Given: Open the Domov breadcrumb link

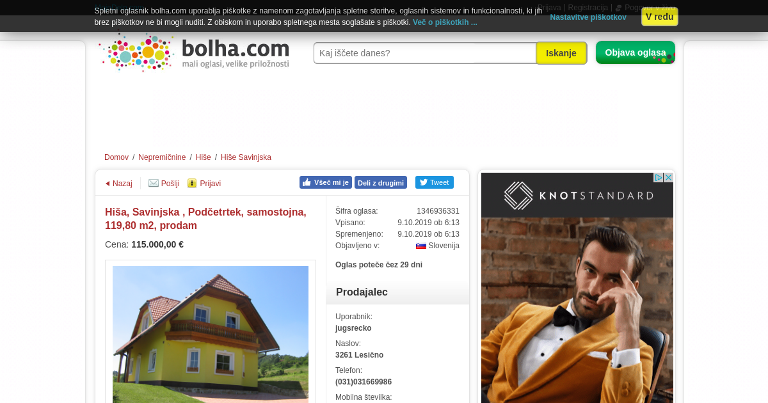Looking at the screenshot, I should (x=116, y=157).
